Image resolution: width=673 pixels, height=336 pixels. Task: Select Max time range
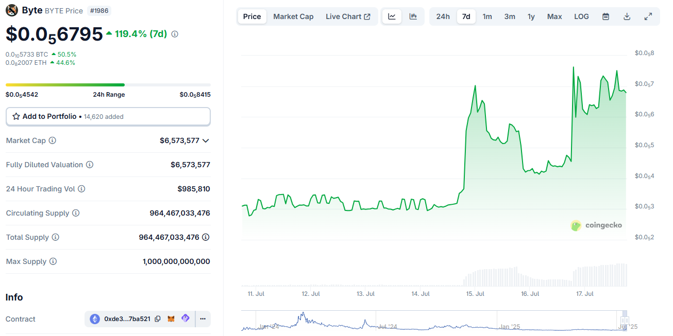click(554, 16)
